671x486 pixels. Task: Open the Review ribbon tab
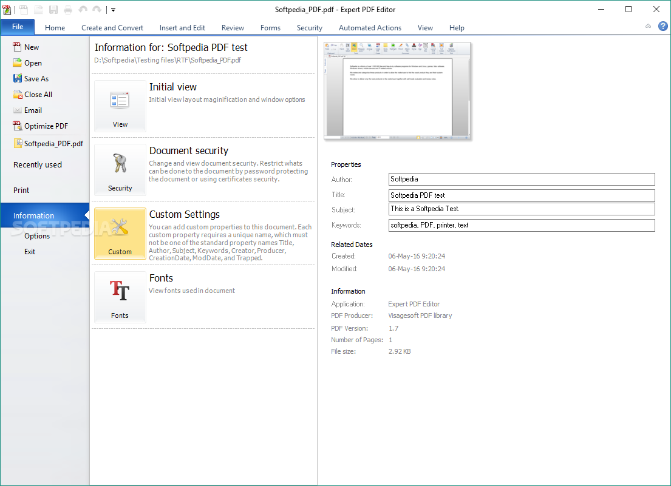pyautogui.click(x=233, y=28)
